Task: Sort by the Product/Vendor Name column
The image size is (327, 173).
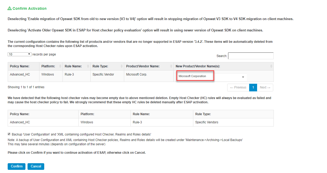Action: pyautogui.click(x=149, y=66)
